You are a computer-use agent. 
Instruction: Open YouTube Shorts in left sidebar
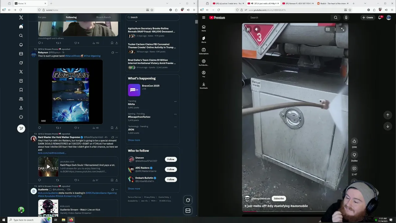(204, 39)
